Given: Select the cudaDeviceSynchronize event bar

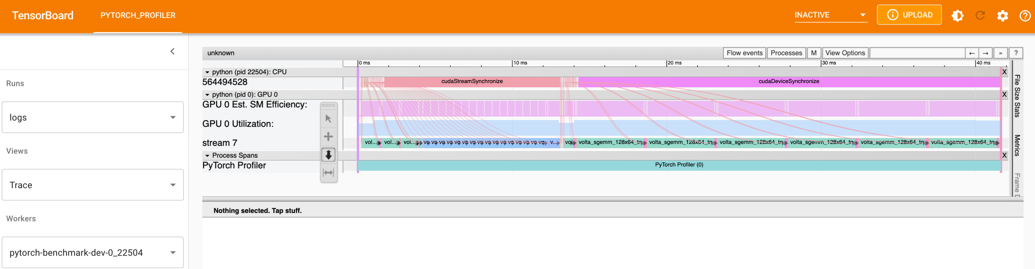Looking at the screenshot, I should (x=789, y=81).
